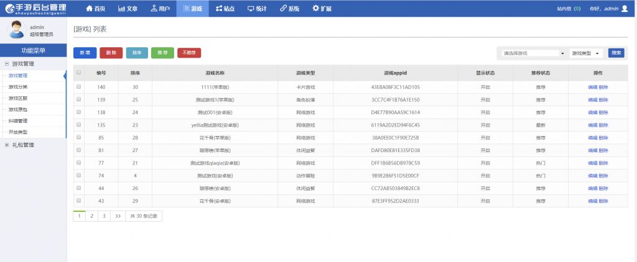Select 游戏区服 in sidebar menu
This screenshot has height=262, width=637.
click(x=18, y=98)
